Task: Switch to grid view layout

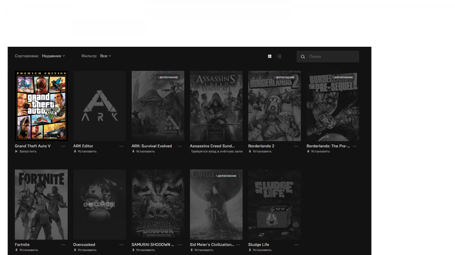Action: (x=270, y=56)
